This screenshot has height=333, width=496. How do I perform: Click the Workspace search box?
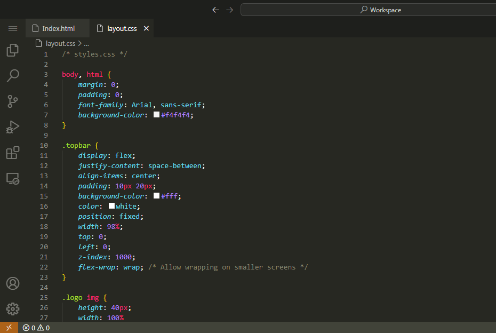point(368,10)
